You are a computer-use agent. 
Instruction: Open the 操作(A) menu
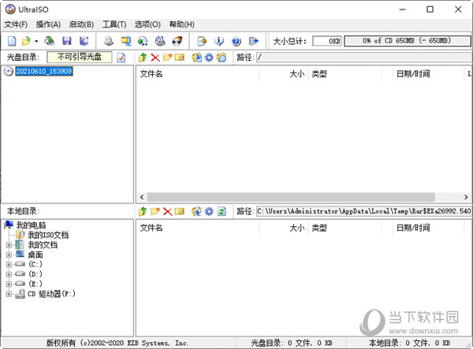(48, 24)
